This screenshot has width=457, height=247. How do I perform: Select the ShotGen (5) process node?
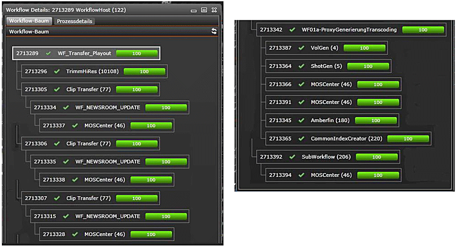pos(326,66)
